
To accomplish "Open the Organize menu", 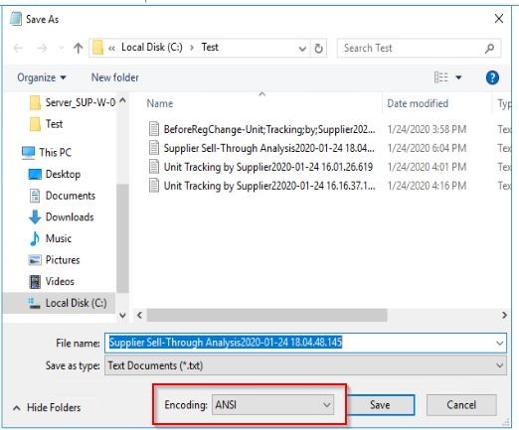I will (42, 77).
